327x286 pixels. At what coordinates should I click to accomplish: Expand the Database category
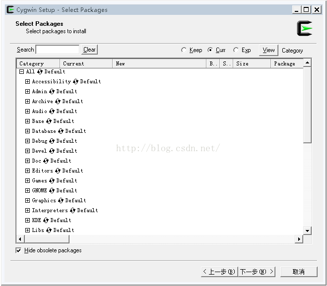click(27, 131)
